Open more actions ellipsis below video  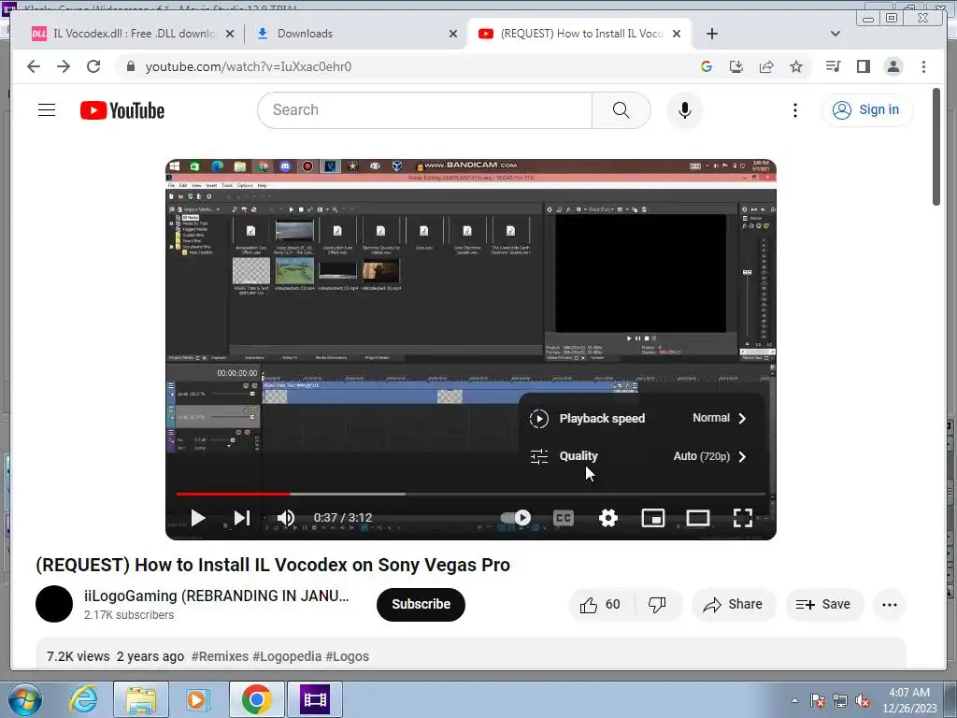click(x=890, y=605)
